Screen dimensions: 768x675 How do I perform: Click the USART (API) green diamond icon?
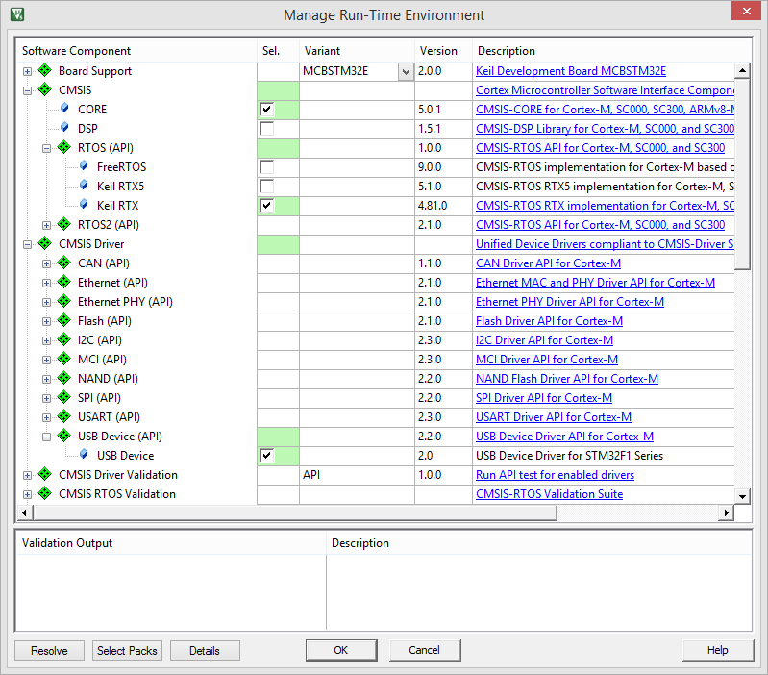coord(64,416)
